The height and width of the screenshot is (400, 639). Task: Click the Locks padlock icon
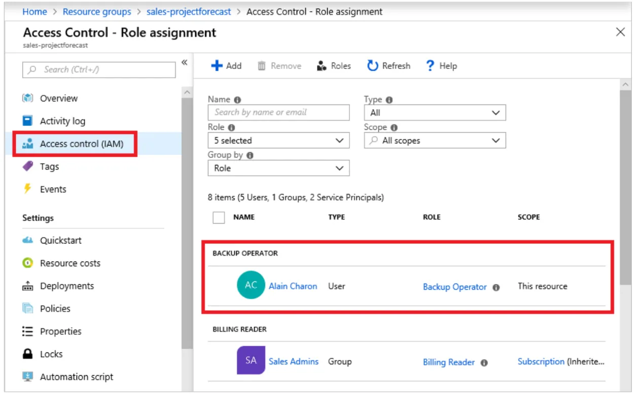coord(28,354)
